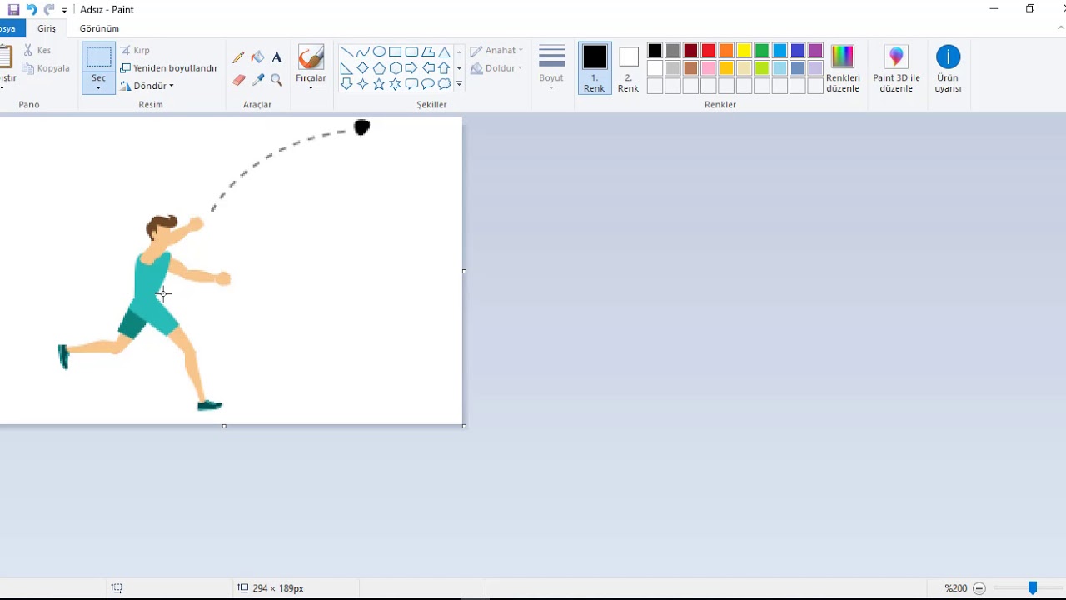Image resolution: width=1066 pixels, height=600 pixels.
Task: Click Kes to cut the selection
Action: [37, 50]
